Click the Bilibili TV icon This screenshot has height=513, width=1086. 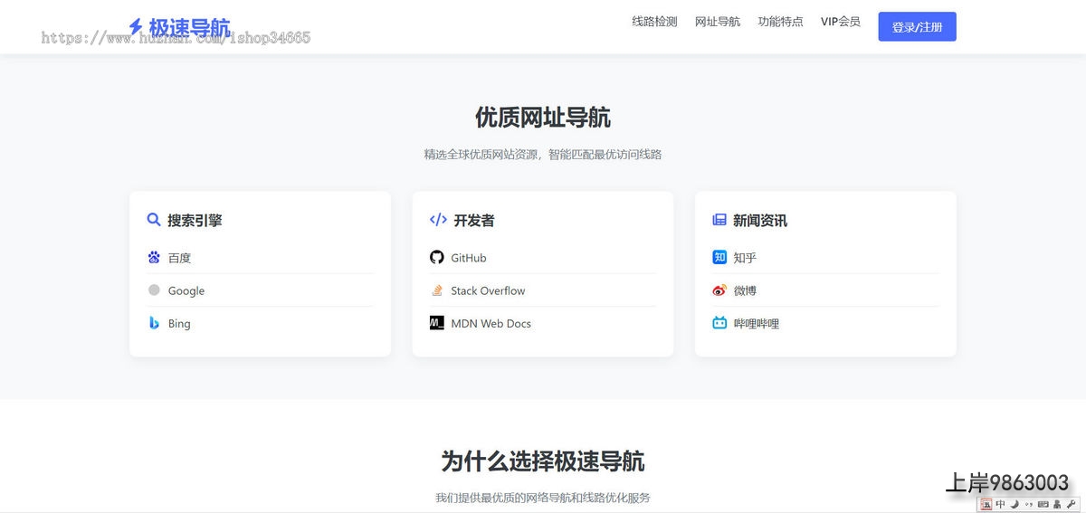(x=719, y=323)
